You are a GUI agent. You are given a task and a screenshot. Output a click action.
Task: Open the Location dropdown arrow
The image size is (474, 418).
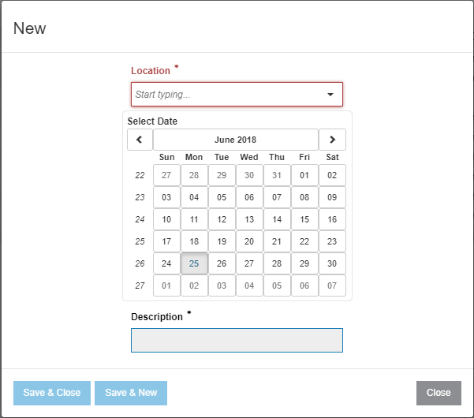(x=330, y=95)
